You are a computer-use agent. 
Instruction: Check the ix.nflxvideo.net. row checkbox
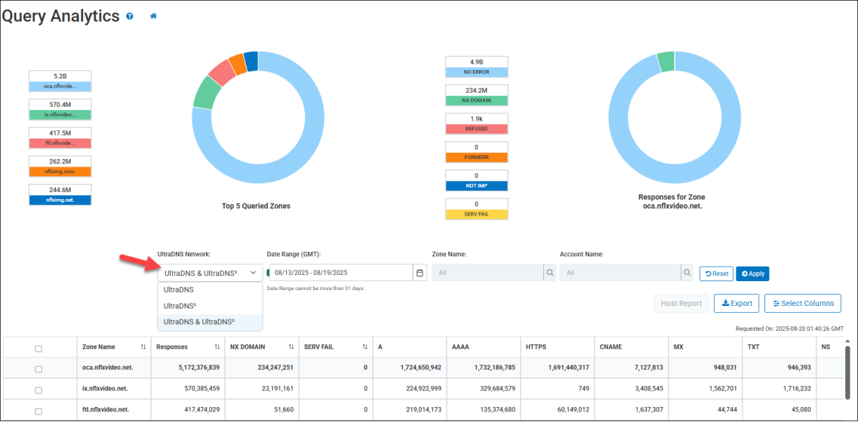(x=38, y=390)
